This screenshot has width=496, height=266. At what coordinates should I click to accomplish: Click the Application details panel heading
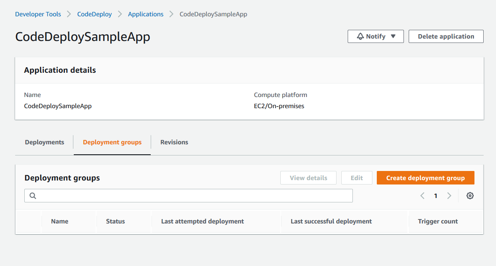(60, 70)
